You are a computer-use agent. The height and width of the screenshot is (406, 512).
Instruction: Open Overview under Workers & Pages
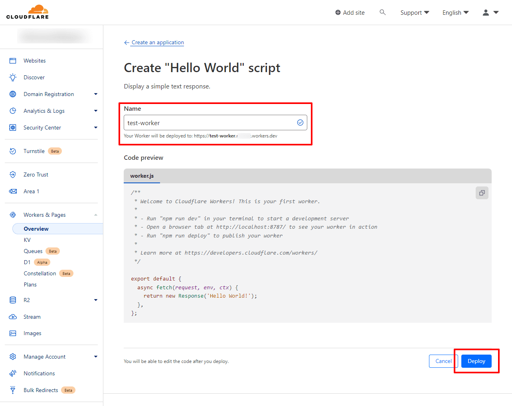click(x=58, y=229)
